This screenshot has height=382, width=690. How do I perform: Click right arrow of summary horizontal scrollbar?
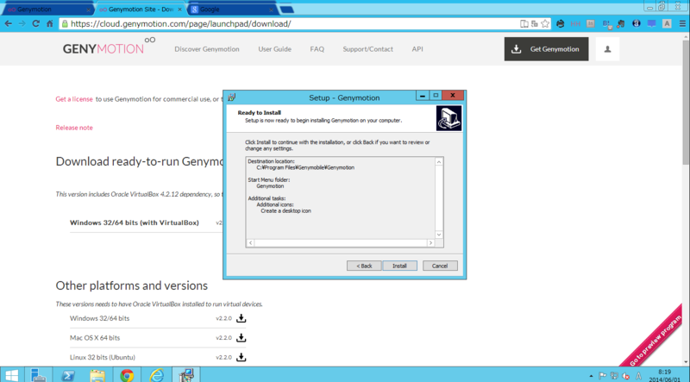point(430,243)
